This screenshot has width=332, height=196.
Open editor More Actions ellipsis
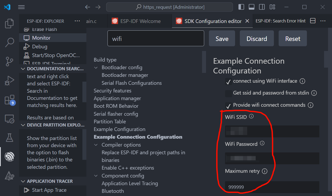click(323, 21)
